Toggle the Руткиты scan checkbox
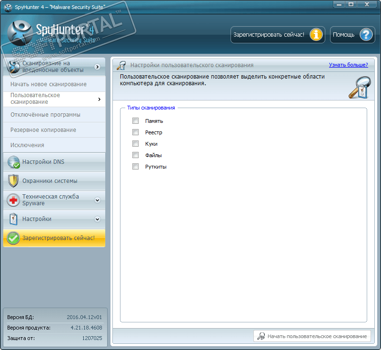Image resolution: width=381 pixels, height=350 pixels. 136,166
